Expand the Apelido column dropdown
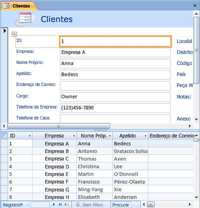This screenshot has height=208, width=200. 145,136
